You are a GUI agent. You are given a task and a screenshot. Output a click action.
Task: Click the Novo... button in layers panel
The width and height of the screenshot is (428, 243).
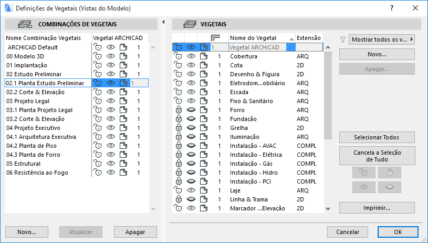(377, 54)
